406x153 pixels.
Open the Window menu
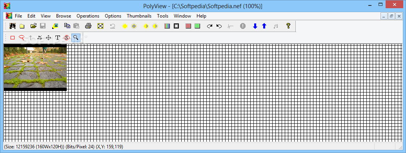click(182, 16)
